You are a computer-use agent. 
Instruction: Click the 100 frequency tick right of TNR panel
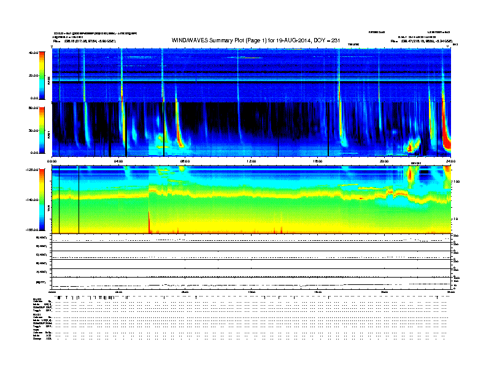point(456,181)
